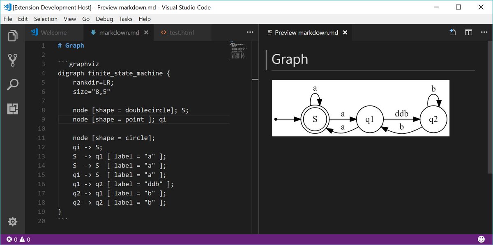Screen dimensions: 493x245
Task: Open the Debug menu
Action: click(104, 19)
